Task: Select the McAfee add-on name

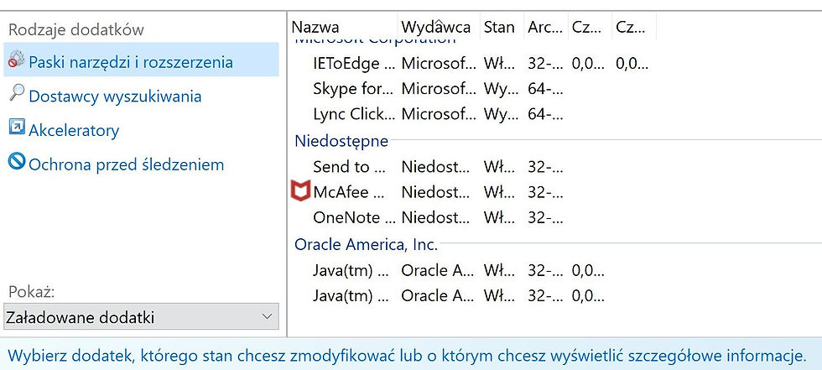Action: click(349, 192)
